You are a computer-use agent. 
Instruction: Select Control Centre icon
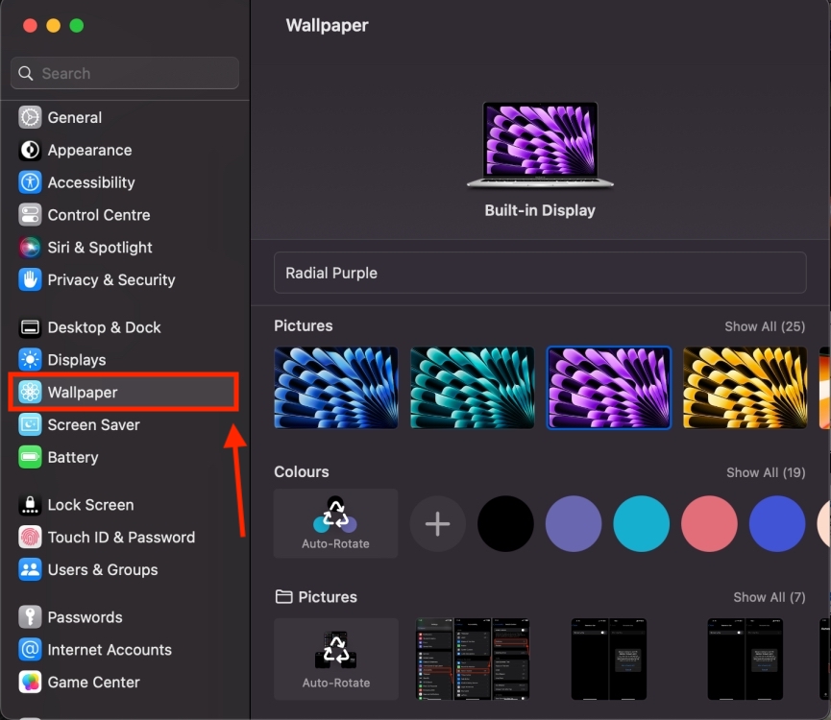[30, 215]
